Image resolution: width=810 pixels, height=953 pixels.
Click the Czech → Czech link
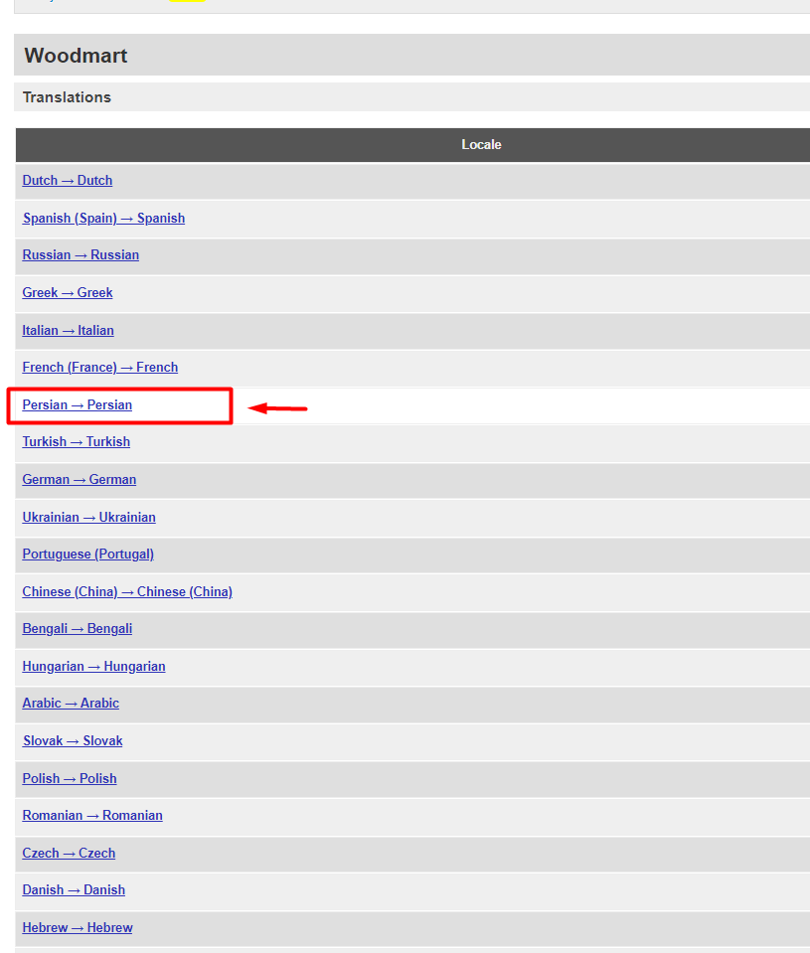pos(69,854)
